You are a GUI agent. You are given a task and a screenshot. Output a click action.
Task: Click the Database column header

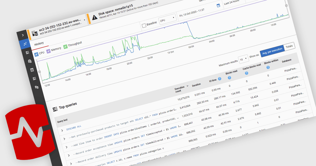287,61
